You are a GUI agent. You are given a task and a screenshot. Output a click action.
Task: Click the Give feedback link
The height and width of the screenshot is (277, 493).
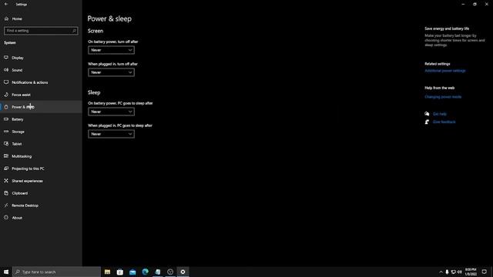(444, 122)
